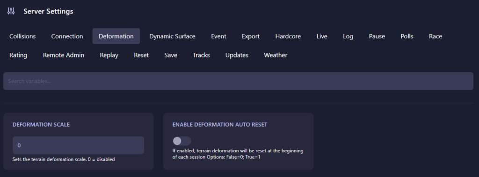Select the Tracks tab
Viewport: 479px width, 177px height.
click(201, 55)
